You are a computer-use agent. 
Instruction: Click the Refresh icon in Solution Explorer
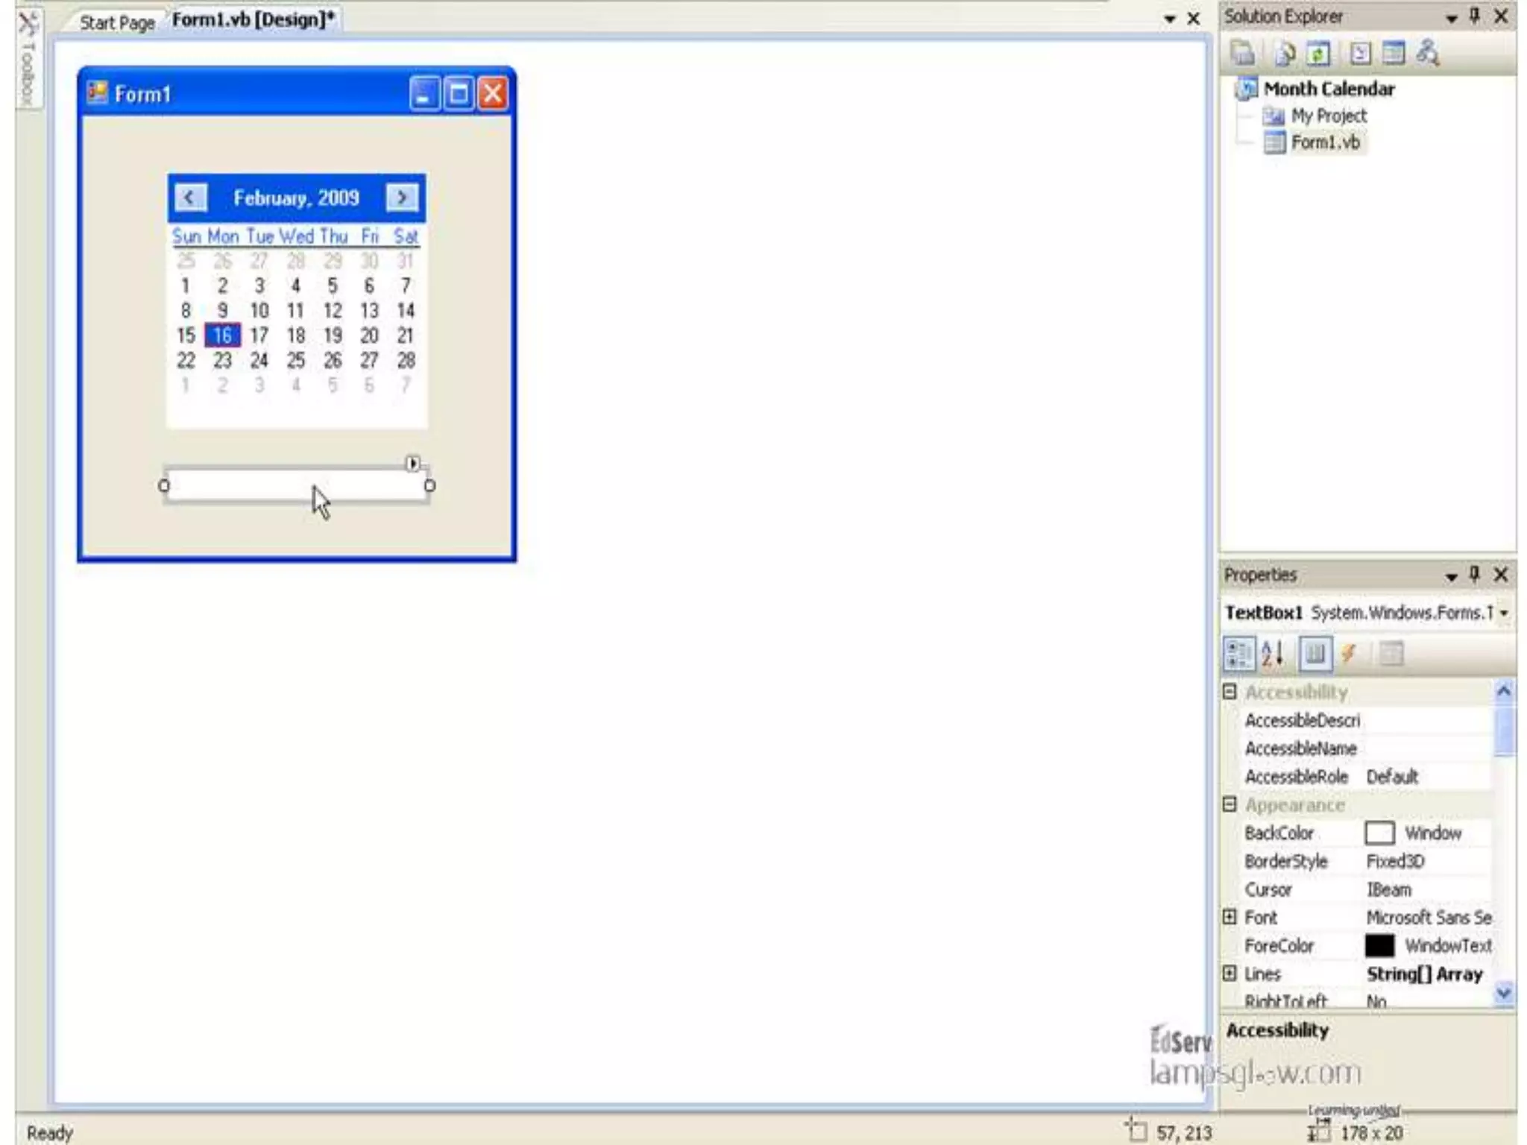tap(1318, 53)
